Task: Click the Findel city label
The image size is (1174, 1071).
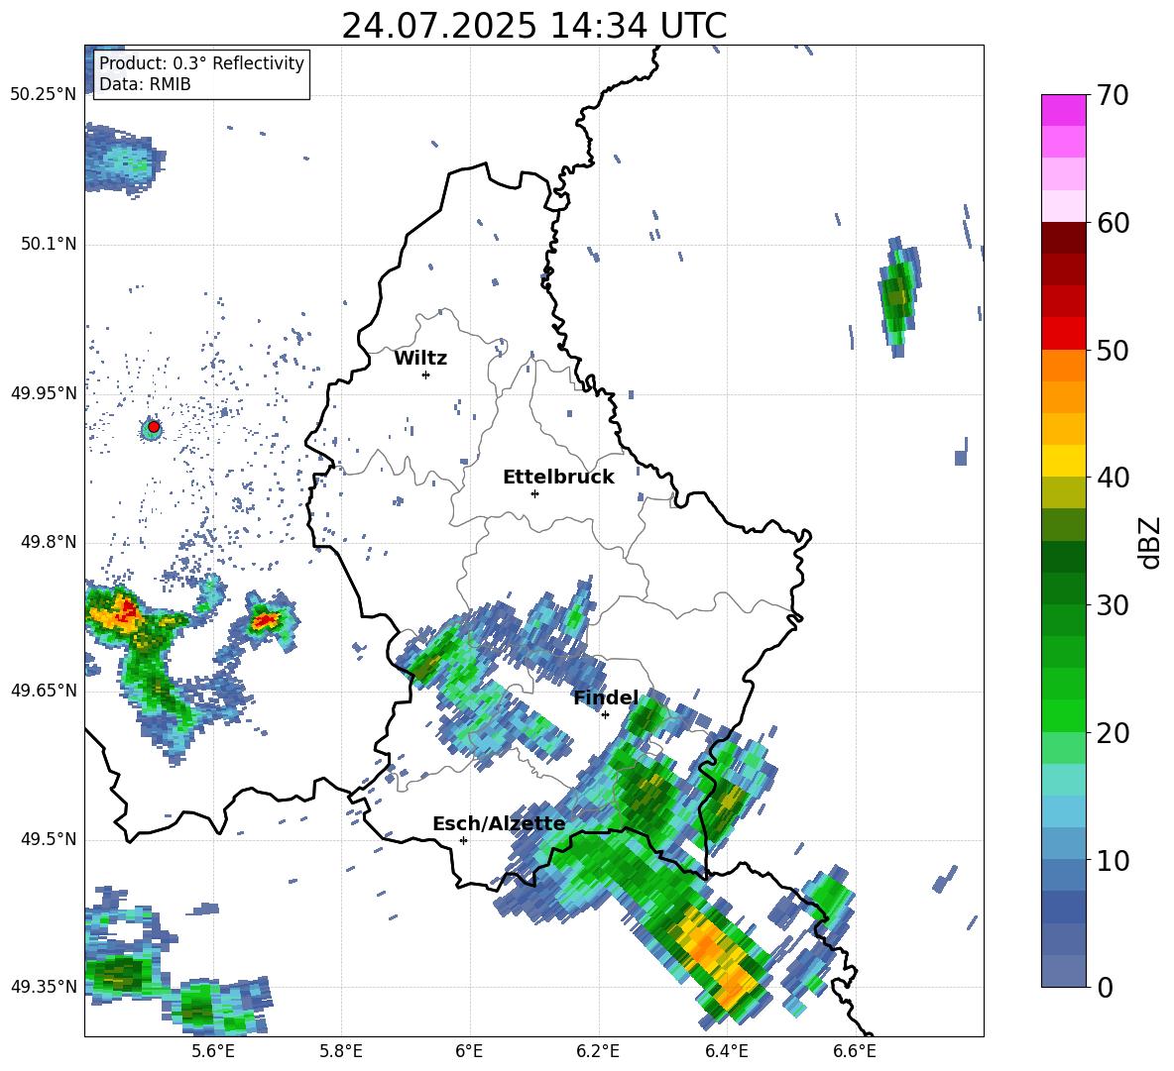Action: pyautogui.click(x=606, y=697)
